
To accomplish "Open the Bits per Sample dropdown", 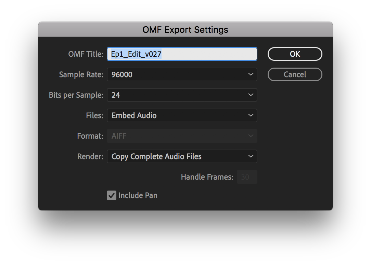I will pyautogui.click(x=182, y=95).
